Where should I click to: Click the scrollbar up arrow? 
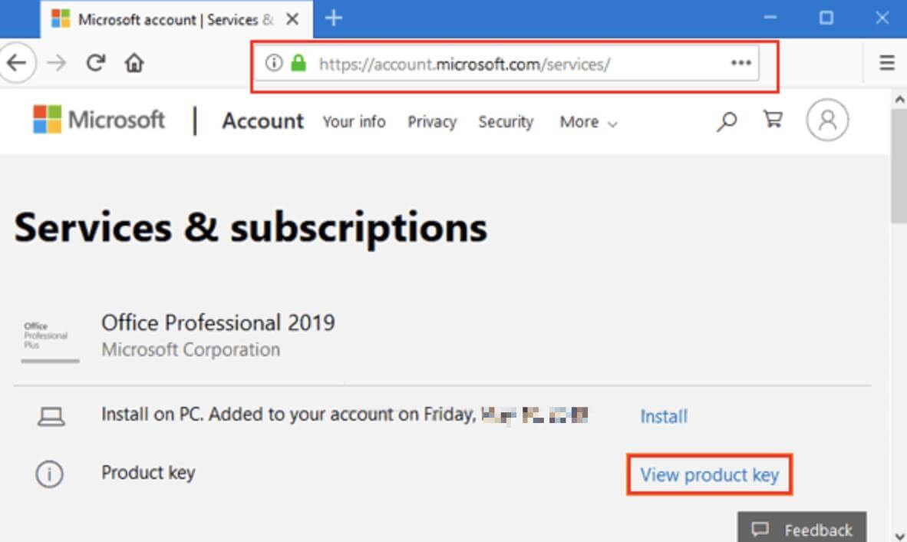pyautogui.click(x=899, y=100)
